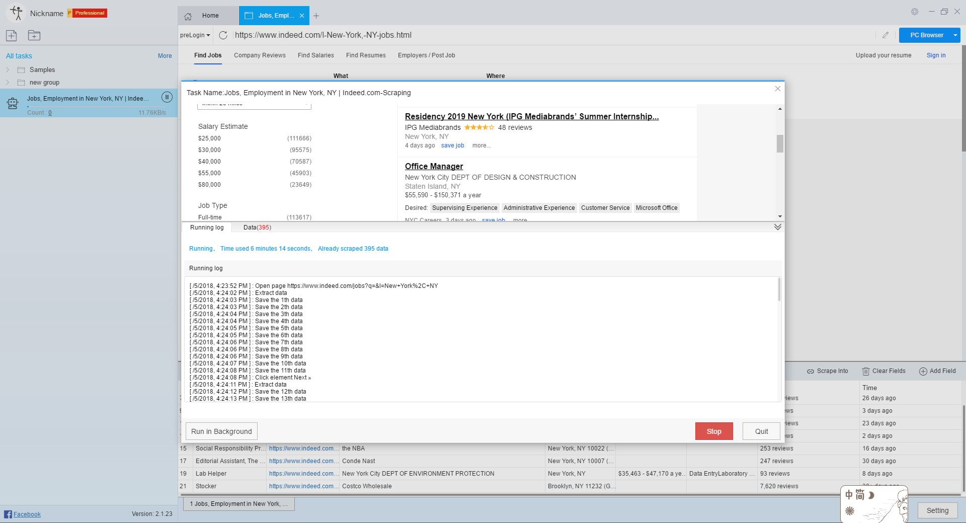Open Find Resumes menu item
Screen dimensions: 966x523
pyautogui.click(x=366, y=55)
